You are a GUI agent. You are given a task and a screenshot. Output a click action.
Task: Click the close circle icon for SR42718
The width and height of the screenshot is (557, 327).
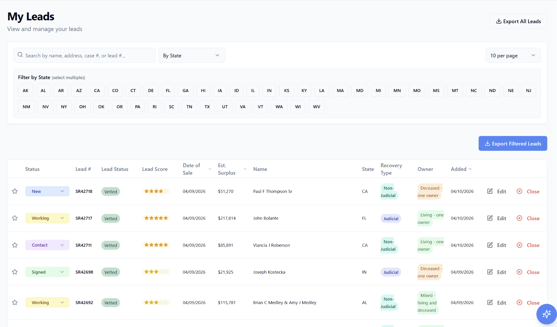(520, 191)
